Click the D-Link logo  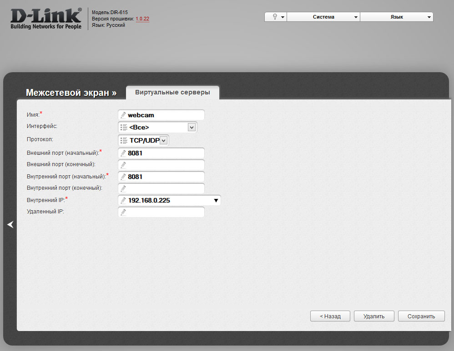46,18
